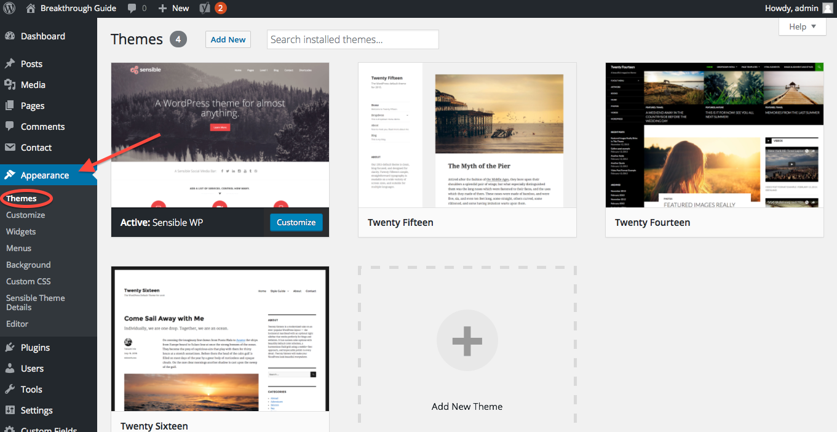837x432 pixels.
Task: Open the New content menu
Action: 173,8
